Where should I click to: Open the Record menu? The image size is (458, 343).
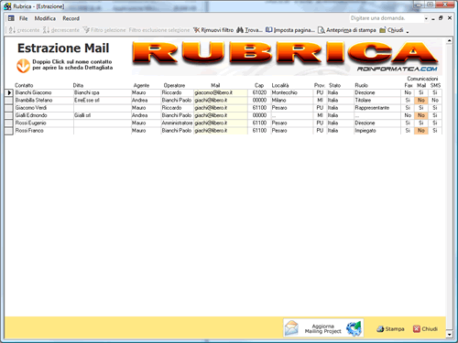(71, 18)
